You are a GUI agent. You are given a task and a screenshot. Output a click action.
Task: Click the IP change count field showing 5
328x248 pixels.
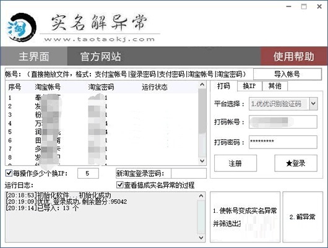point(88,173)
